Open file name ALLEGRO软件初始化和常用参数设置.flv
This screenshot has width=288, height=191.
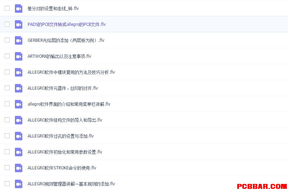pos(65,152)
